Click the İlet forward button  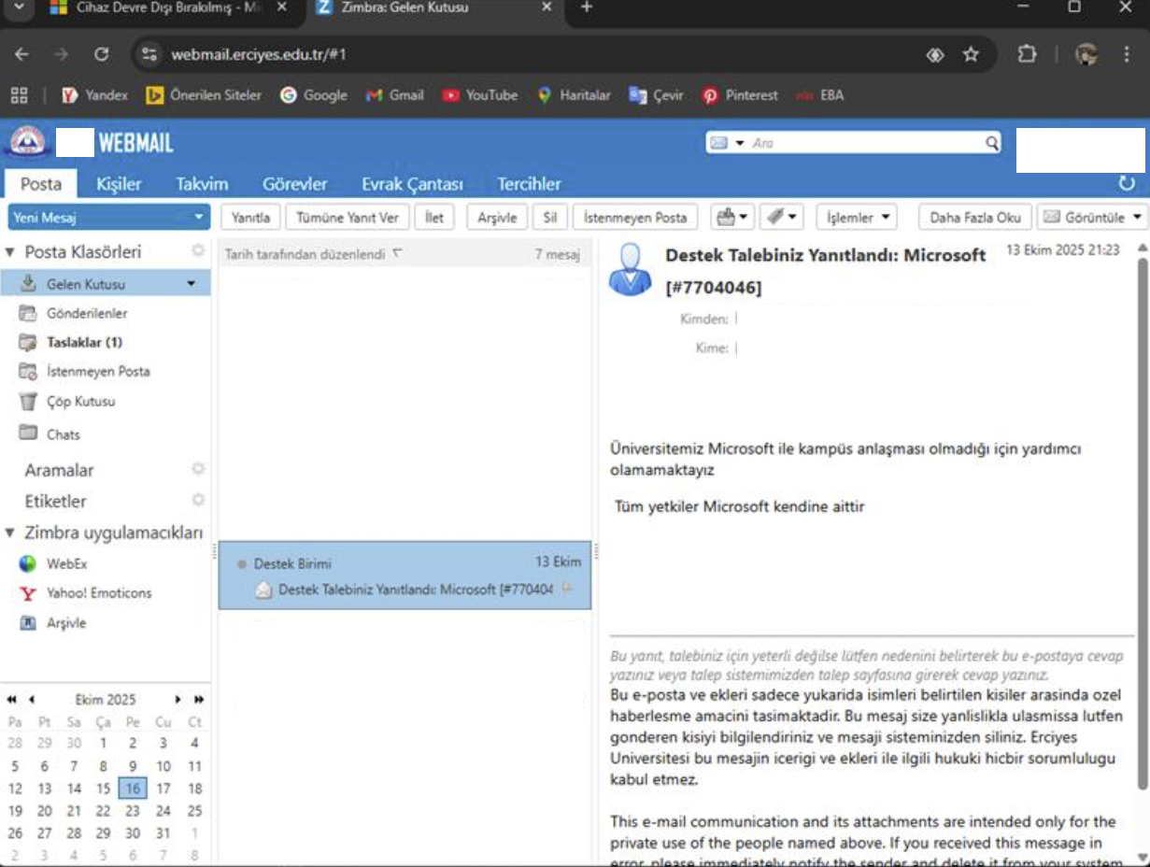434,217
